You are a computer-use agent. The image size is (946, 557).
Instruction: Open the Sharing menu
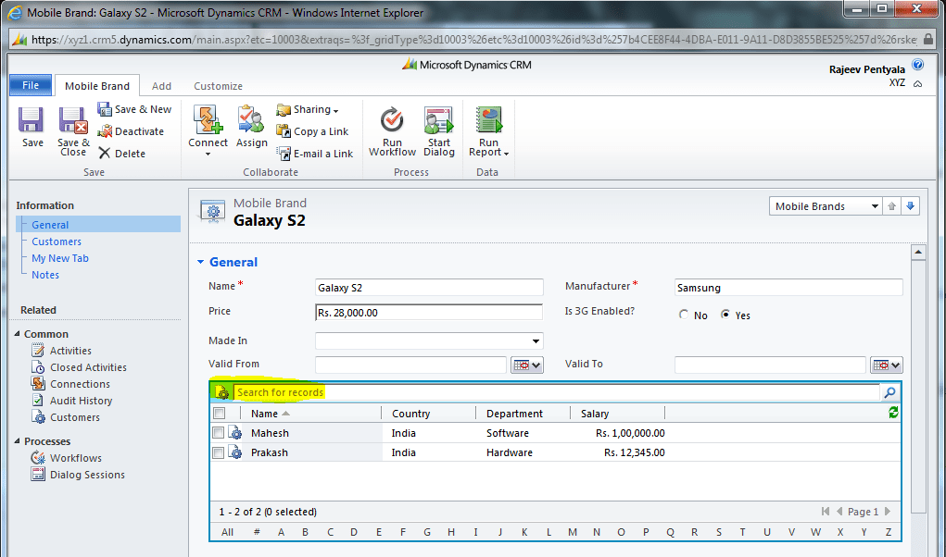308,109
